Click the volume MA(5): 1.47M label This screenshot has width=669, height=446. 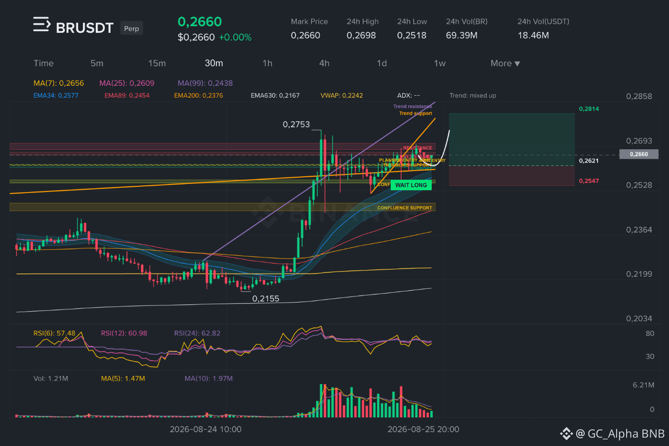coord(123,378)
